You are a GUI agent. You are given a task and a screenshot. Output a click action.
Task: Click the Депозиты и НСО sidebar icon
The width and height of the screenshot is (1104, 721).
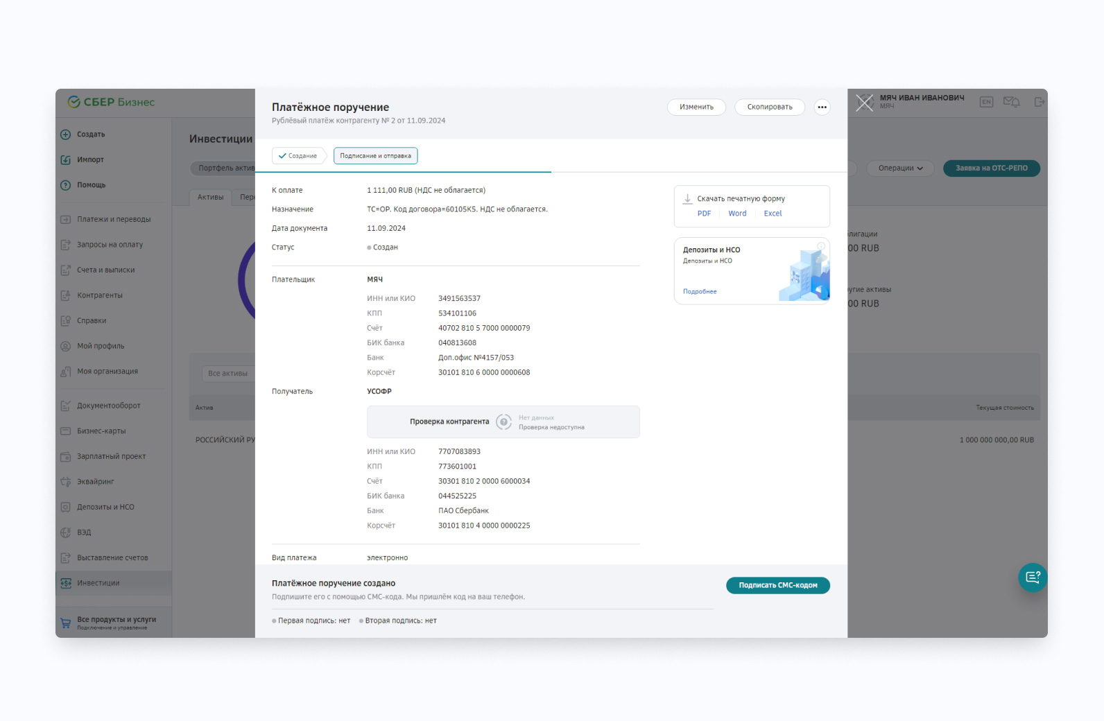point(66,507)
